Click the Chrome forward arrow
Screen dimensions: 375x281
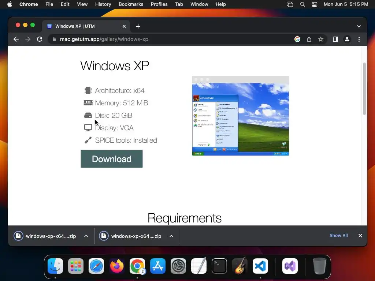(x=28, y=39)
